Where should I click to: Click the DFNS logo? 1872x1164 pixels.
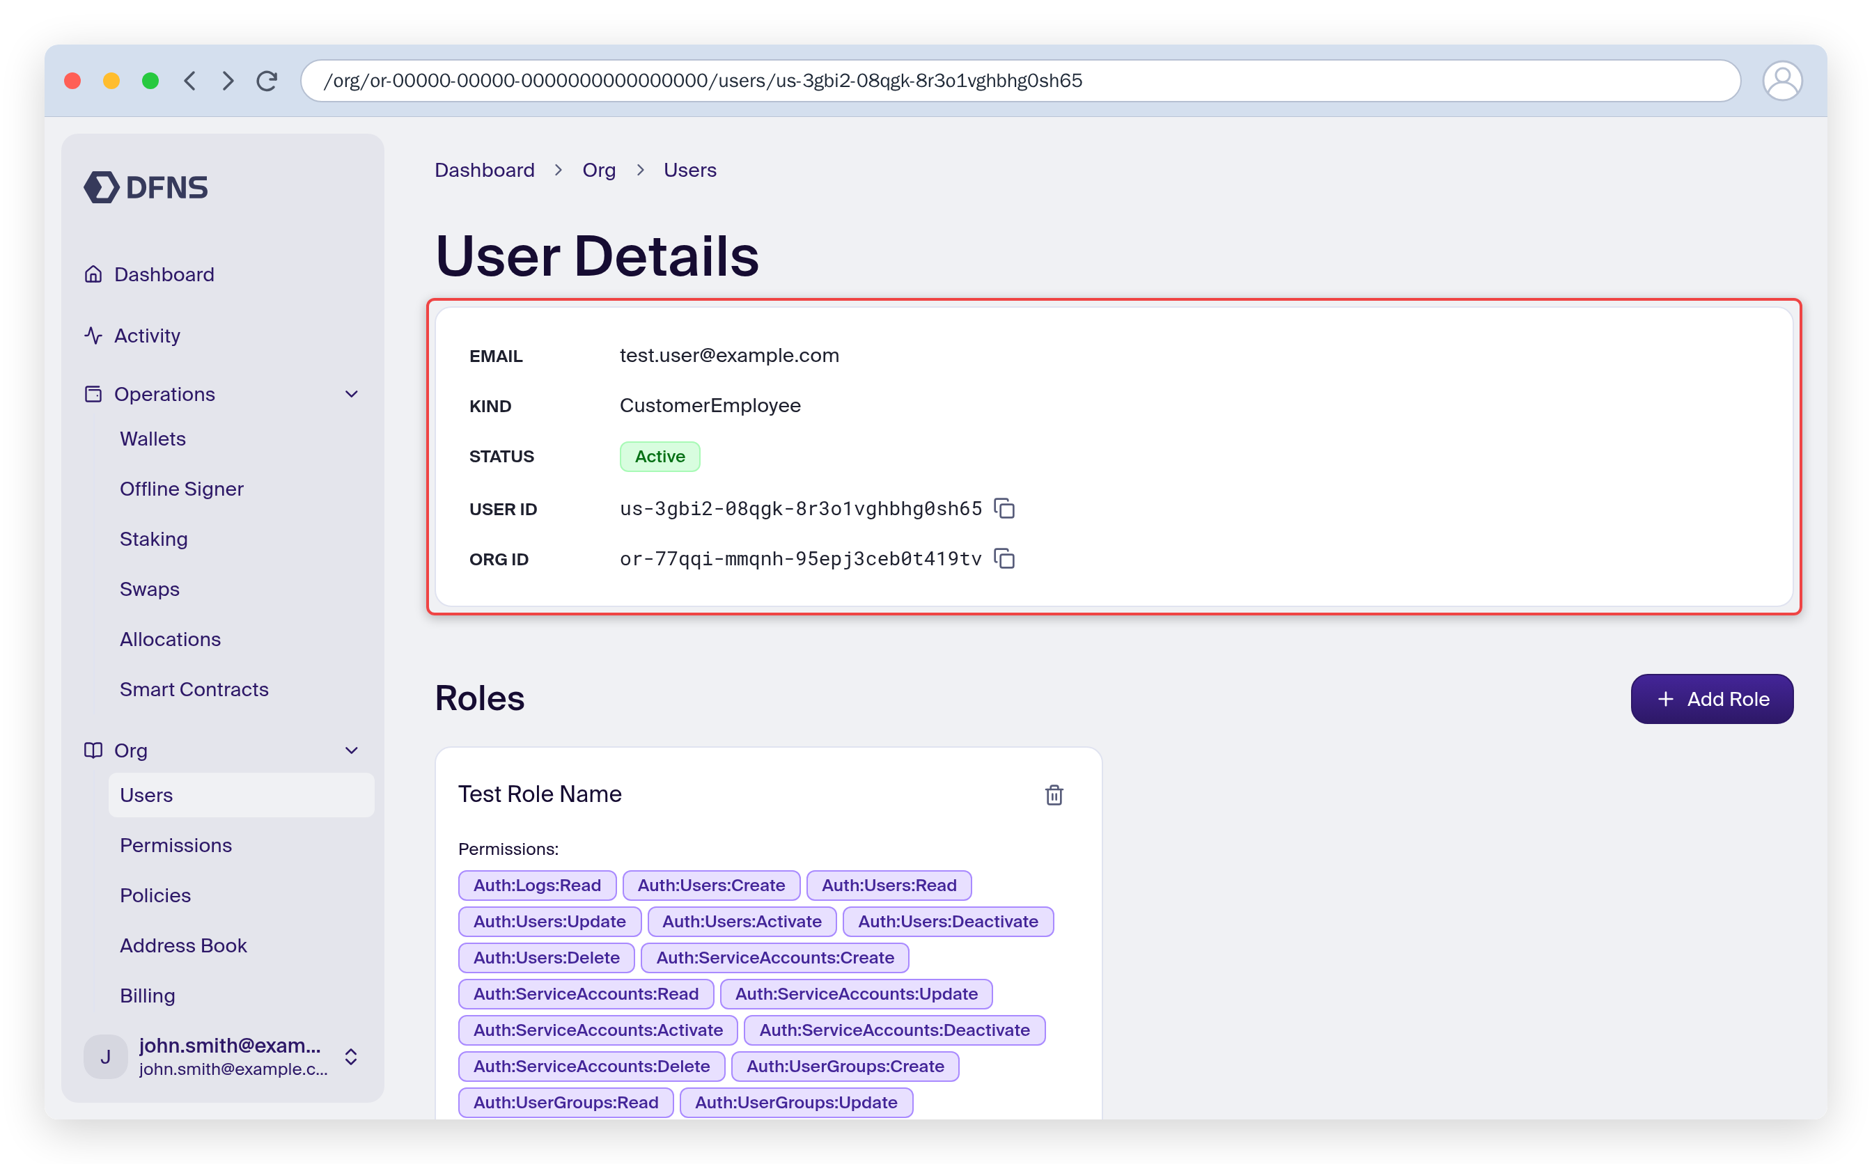(146, 187)
